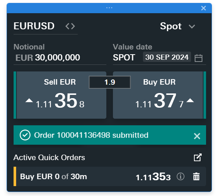220x196 pixels.
Task: Delete the Buy EUR quick order
Action: point(197,177)
